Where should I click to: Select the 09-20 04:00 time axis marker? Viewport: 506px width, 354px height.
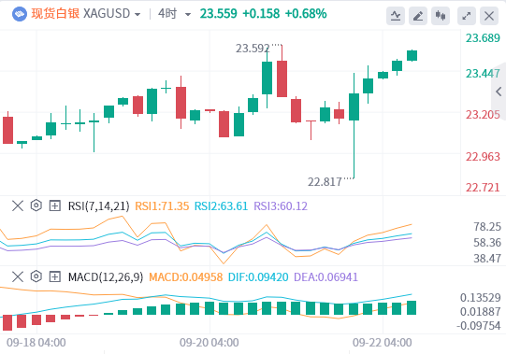(x=210, y=343)
